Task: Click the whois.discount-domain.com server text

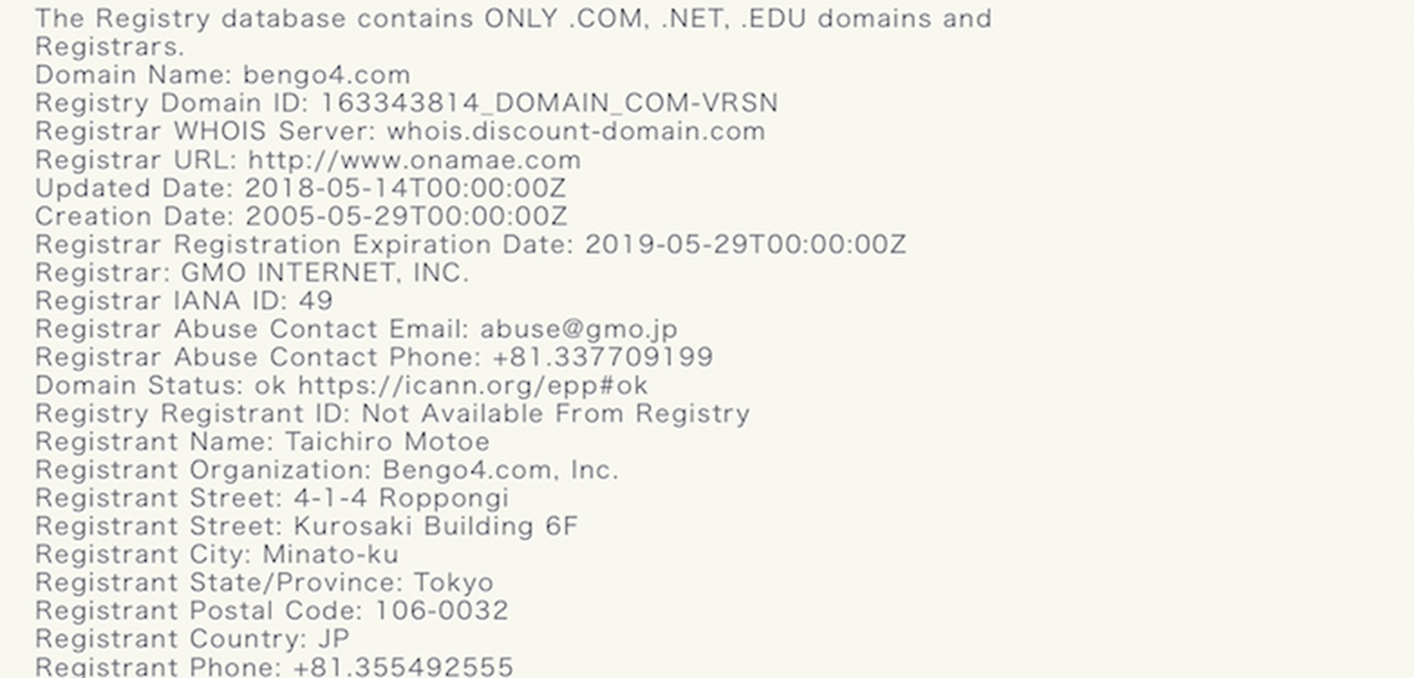Action: point(575,131)
